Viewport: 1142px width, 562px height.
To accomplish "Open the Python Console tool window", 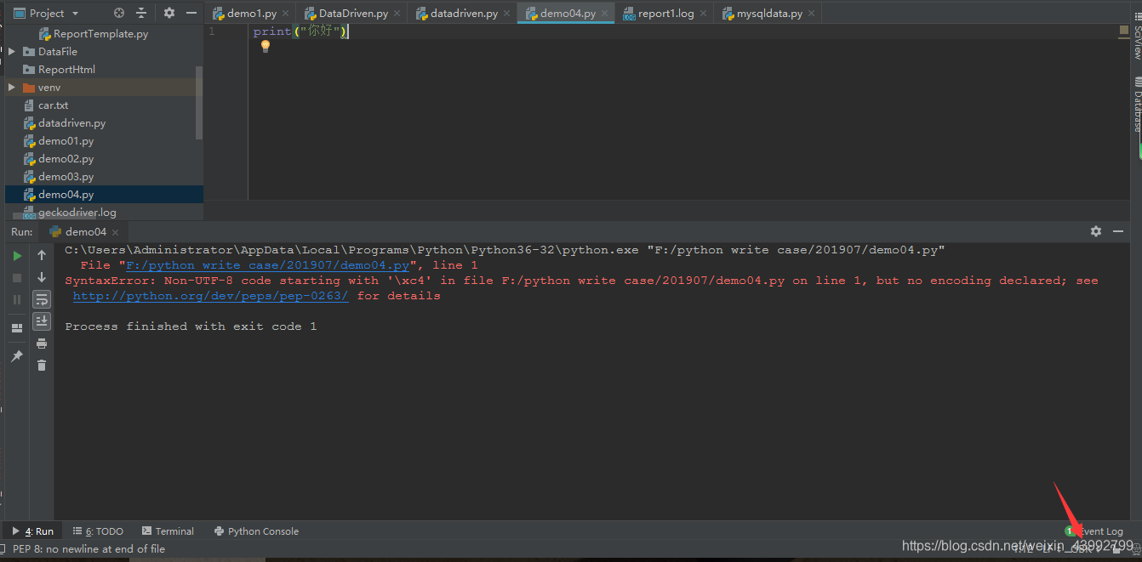I will click(x=256, y=531).
